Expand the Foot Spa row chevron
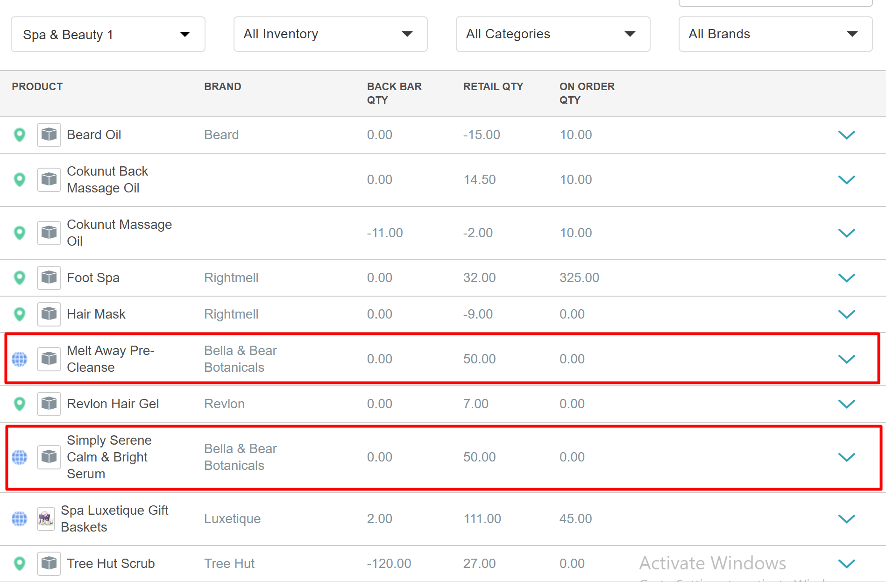Image resolution: width=886 pixels, height=582 pixels. (846, 278)
